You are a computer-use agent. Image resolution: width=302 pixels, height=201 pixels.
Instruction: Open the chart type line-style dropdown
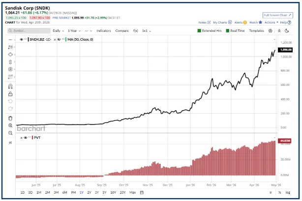(x=89, y=31)
